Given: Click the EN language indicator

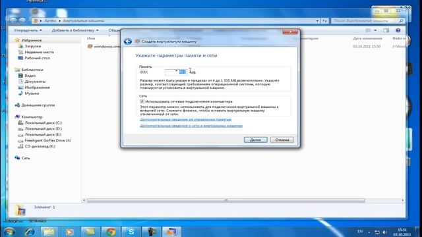Looking at the screenshot, I should 360,231.
